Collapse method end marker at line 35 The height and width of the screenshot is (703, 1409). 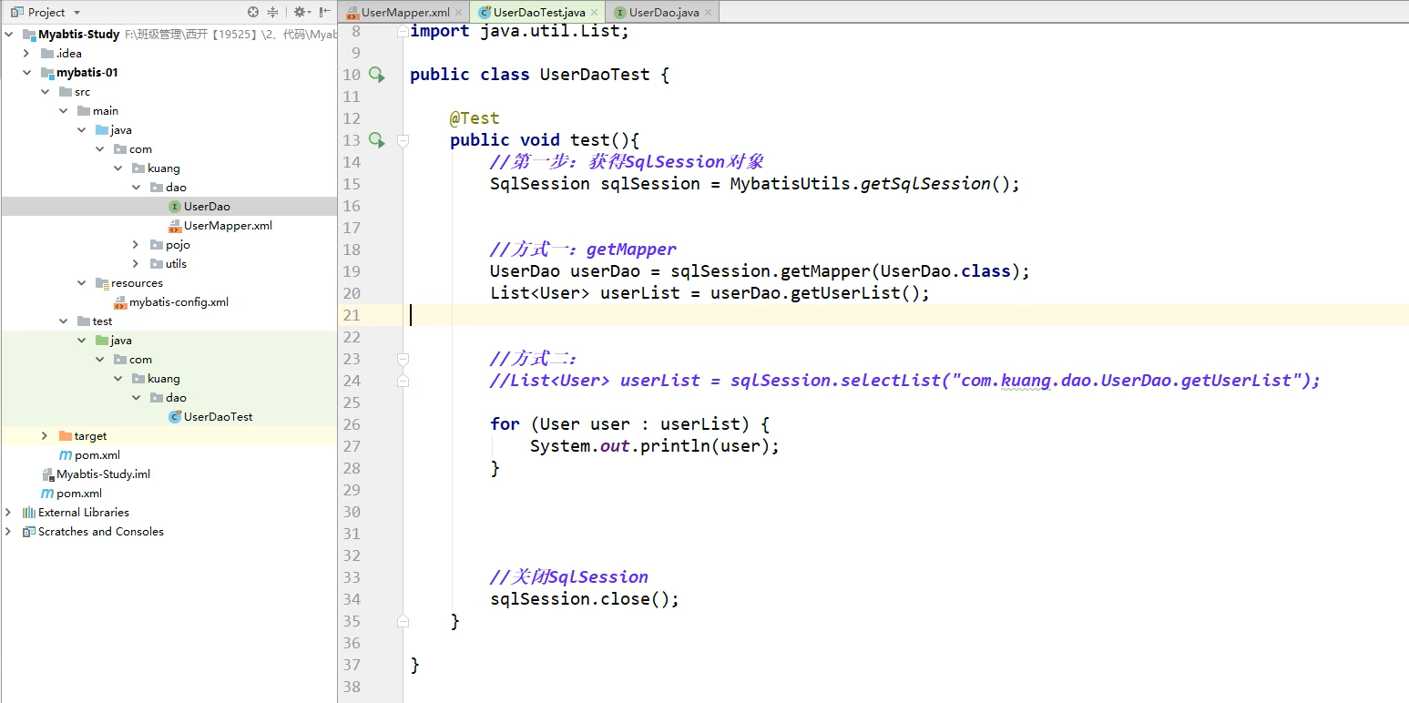click(x=403, y=621)
